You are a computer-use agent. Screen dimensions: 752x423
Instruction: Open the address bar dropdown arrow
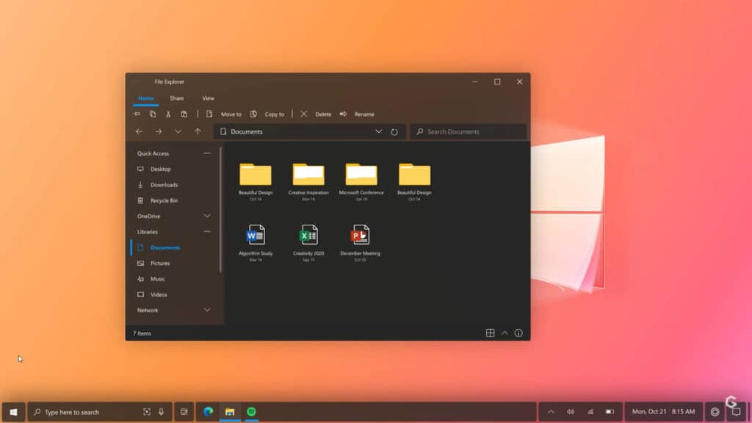point(378,131)
